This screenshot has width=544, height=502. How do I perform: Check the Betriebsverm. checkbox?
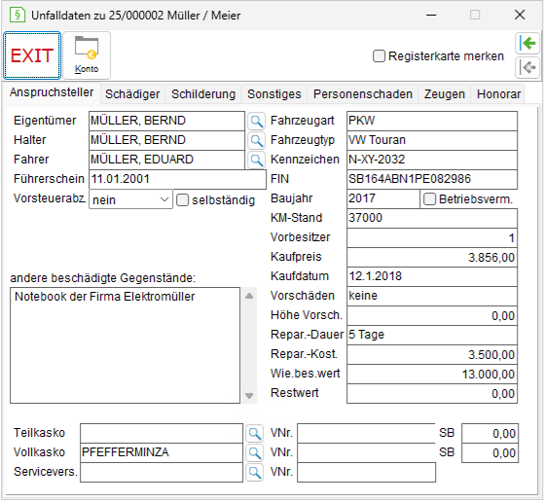(x=429, y=199)
